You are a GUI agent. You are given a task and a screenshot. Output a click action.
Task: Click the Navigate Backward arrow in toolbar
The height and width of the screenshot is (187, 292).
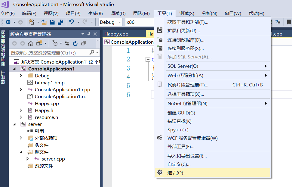pyautogui.click(x=8, y=22)
